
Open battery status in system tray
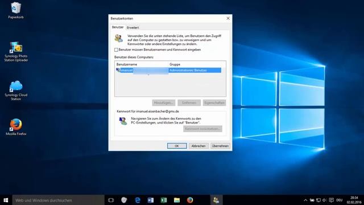tap(312, 200)
